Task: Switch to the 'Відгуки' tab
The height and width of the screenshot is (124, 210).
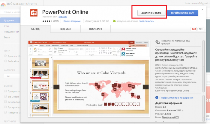Action: pyautogui.click(x=65, y=29)
